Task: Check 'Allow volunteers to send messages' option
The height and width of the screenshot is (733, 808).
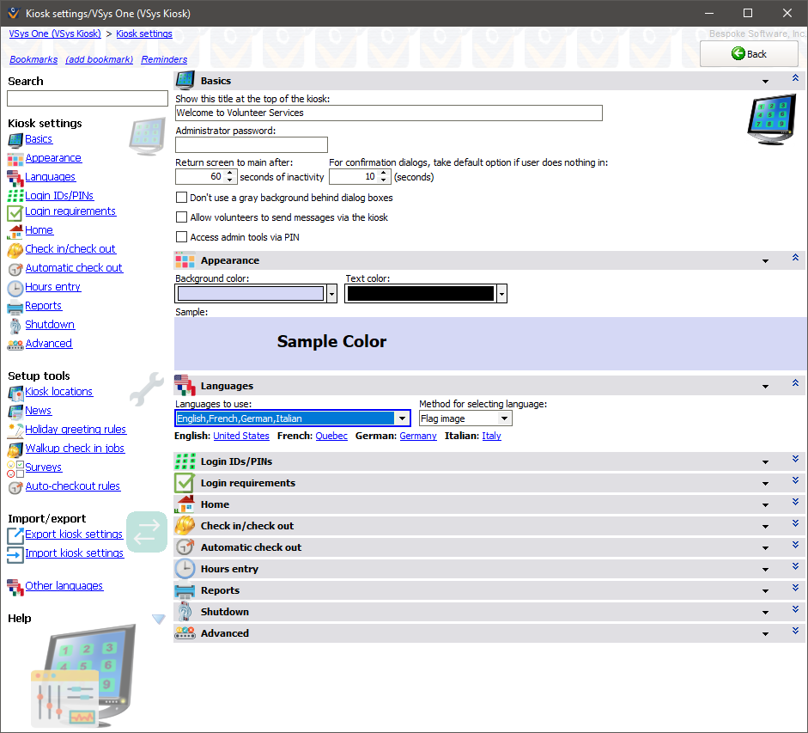Action: coord(181,217)
